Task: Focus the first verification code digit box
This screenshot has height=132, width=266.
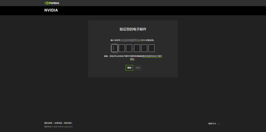Action: tap(115, 48)
